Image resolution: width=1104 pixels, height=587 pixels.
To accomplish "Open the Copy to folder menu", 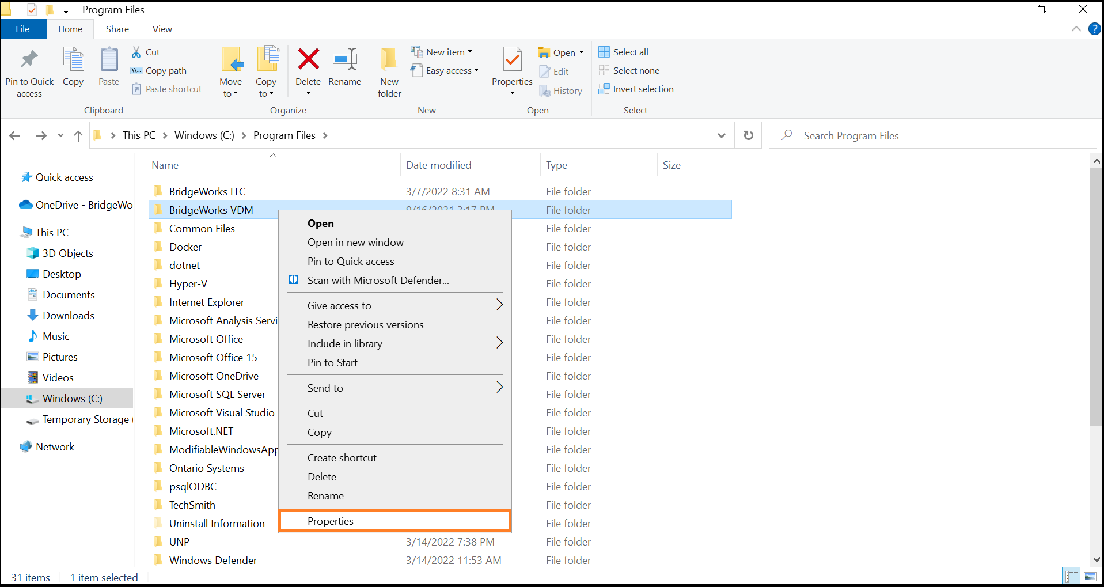I will tap(266, 72).
